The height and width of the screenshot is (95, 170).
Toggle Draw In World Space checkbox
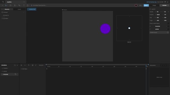(x=168, y=23)
